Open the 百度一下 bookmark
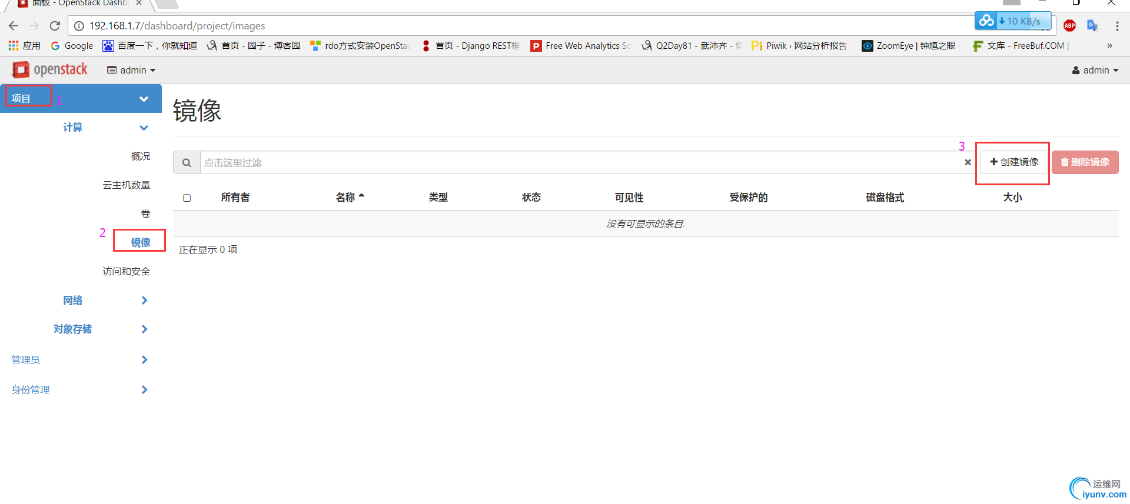This screenshot has height=504, width=1130. (150, 46)
